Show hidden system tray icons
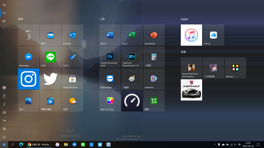 tap(215, 144)
